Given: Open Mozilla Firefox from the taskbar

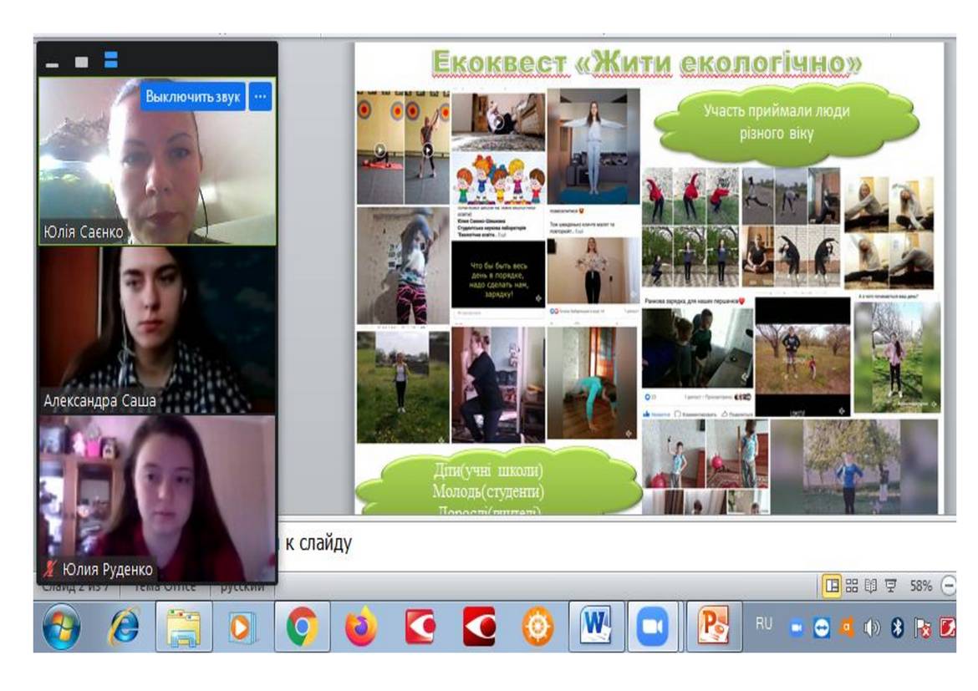Looking at the screenshot, I should coord(361,627).
